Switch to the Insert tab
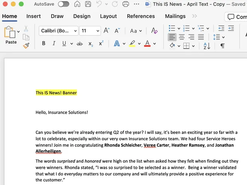This screenshot has width=247, height=185. 34,16
